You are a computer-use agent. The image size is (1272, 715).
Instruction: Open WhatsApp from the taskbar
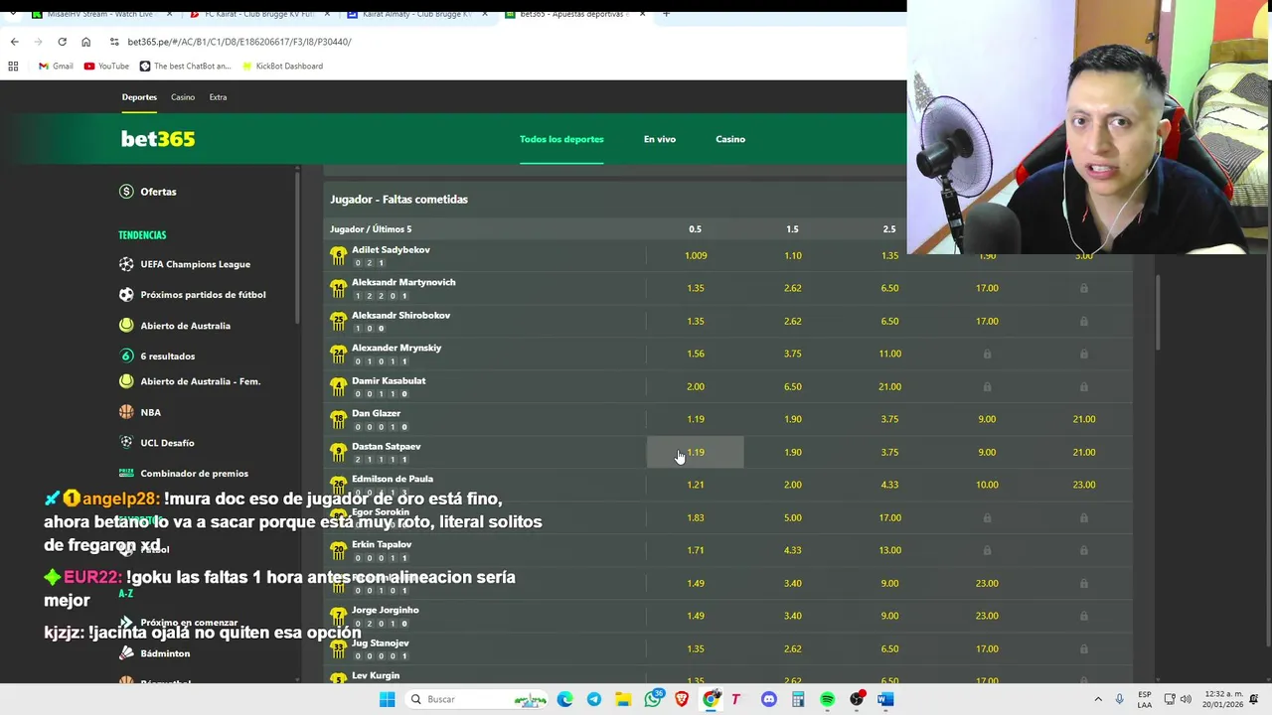[x=653, y=699]
